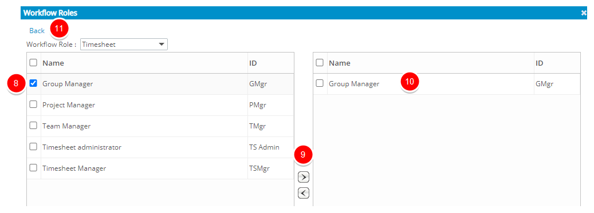
Task: Check the Timesheet administrator checkbox
Action: click(33, 147)
